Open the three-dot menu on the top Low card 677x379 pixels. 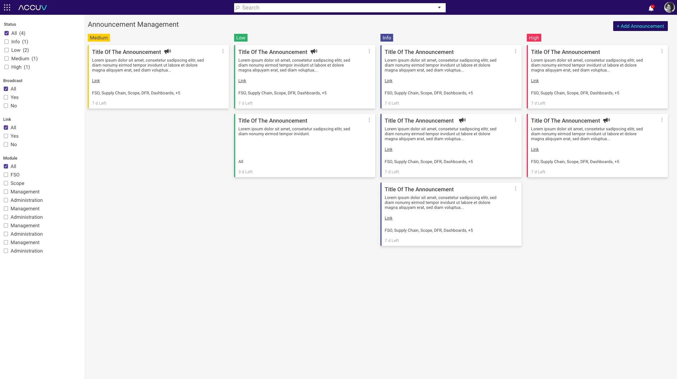click(369, 51)
